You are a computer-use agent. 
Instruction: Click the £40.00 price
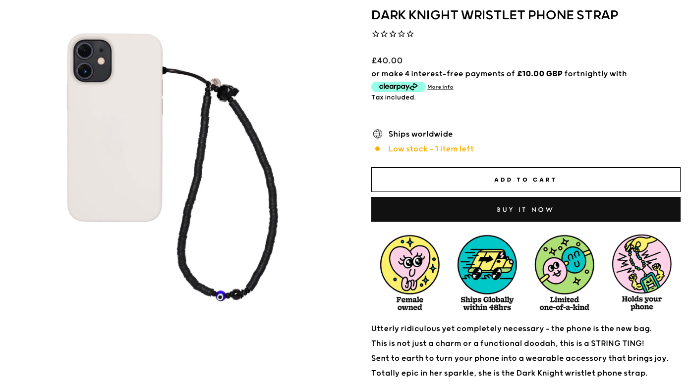coord(387,60)
